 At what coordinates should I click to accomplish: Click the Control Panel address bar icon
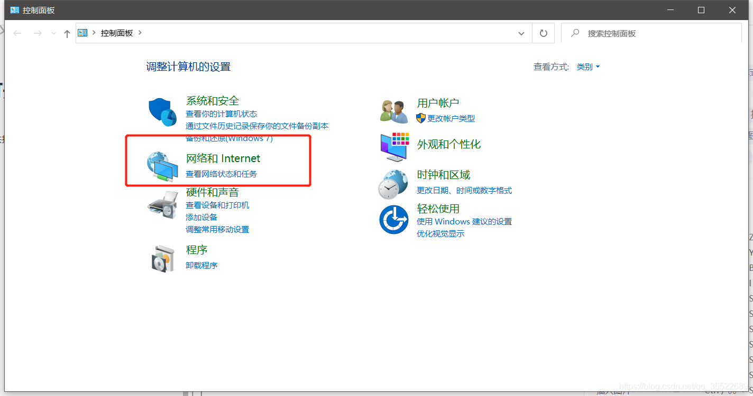[82, 33]
